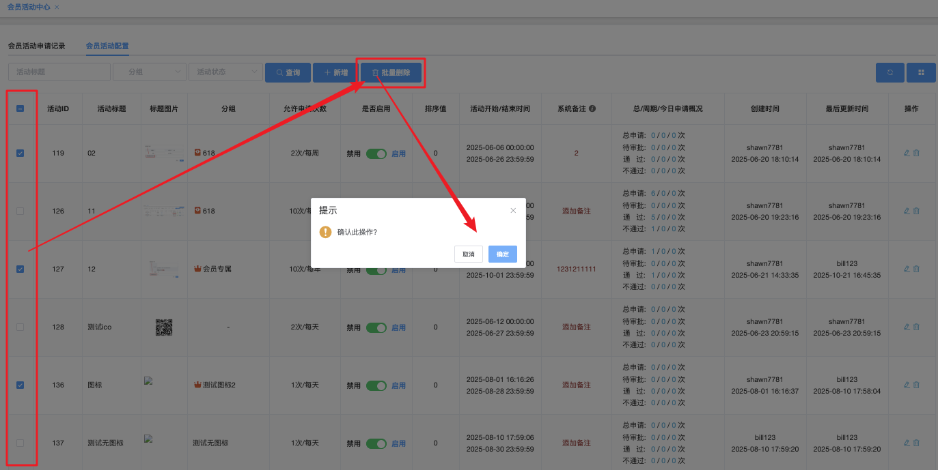The width and height of the screenshot is (938, 470).
Task: Click the grid column-settings icon button
Action: click(921, 72)
